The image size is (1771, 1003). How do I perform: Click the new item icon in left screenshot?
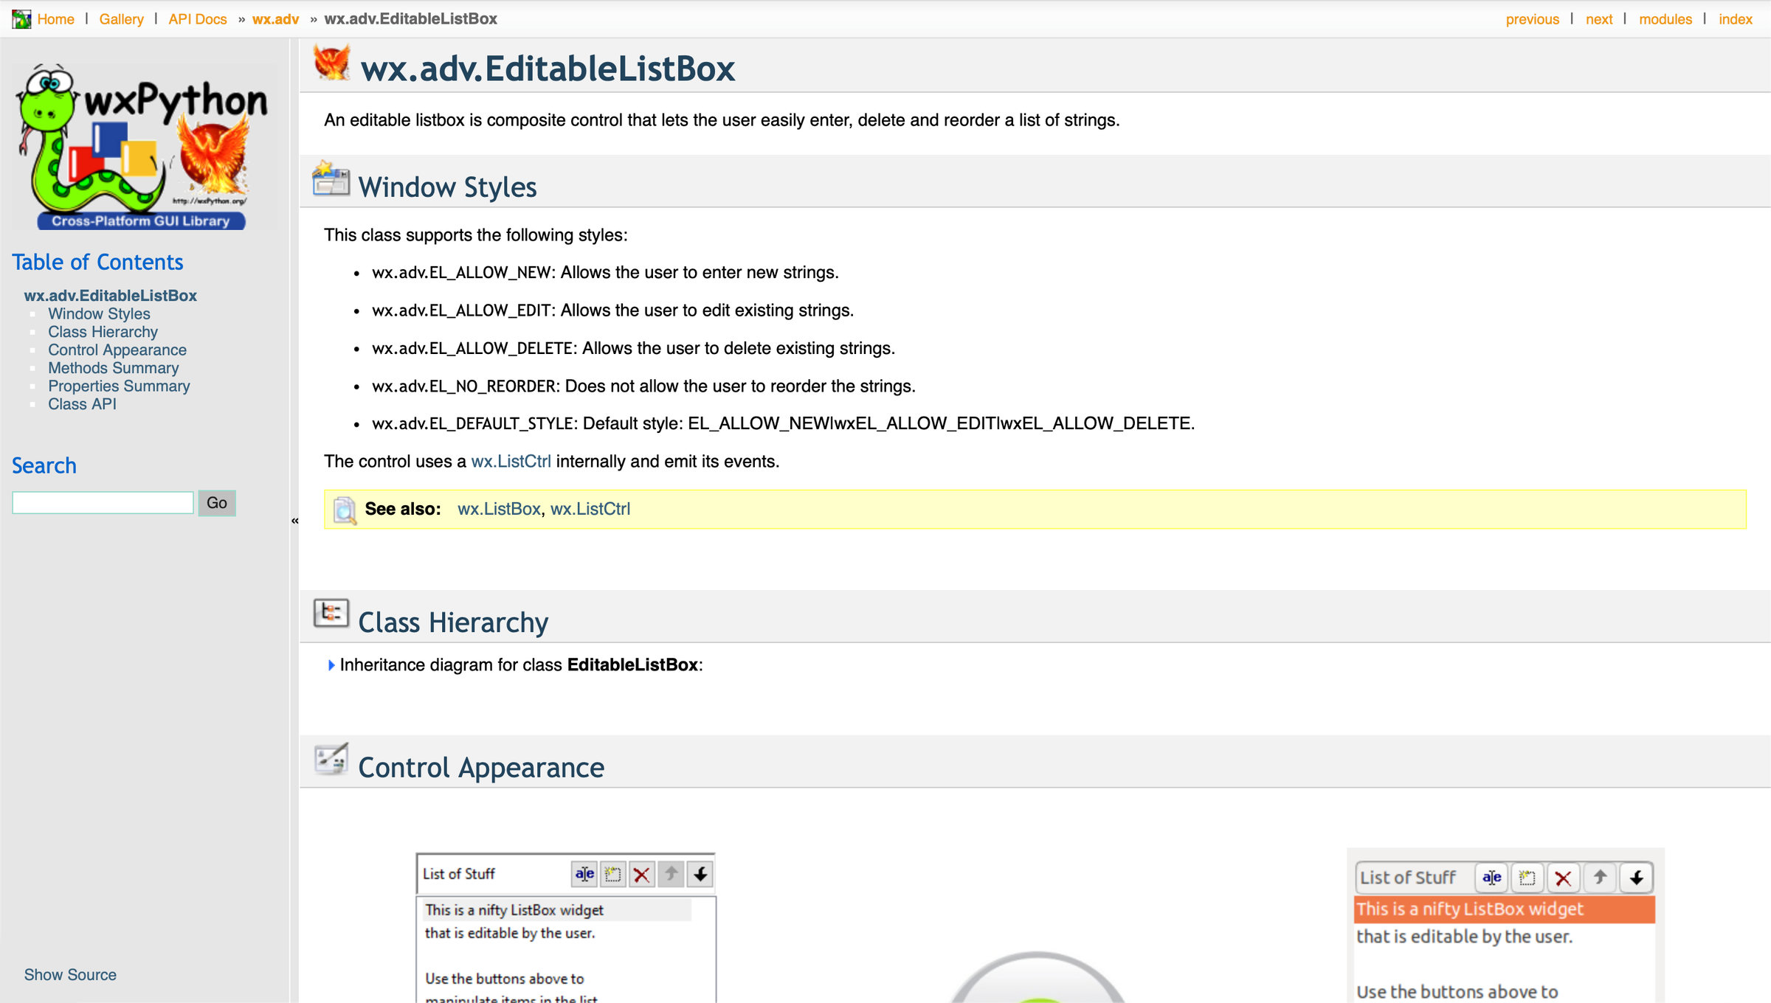click(x=612, y=875)
